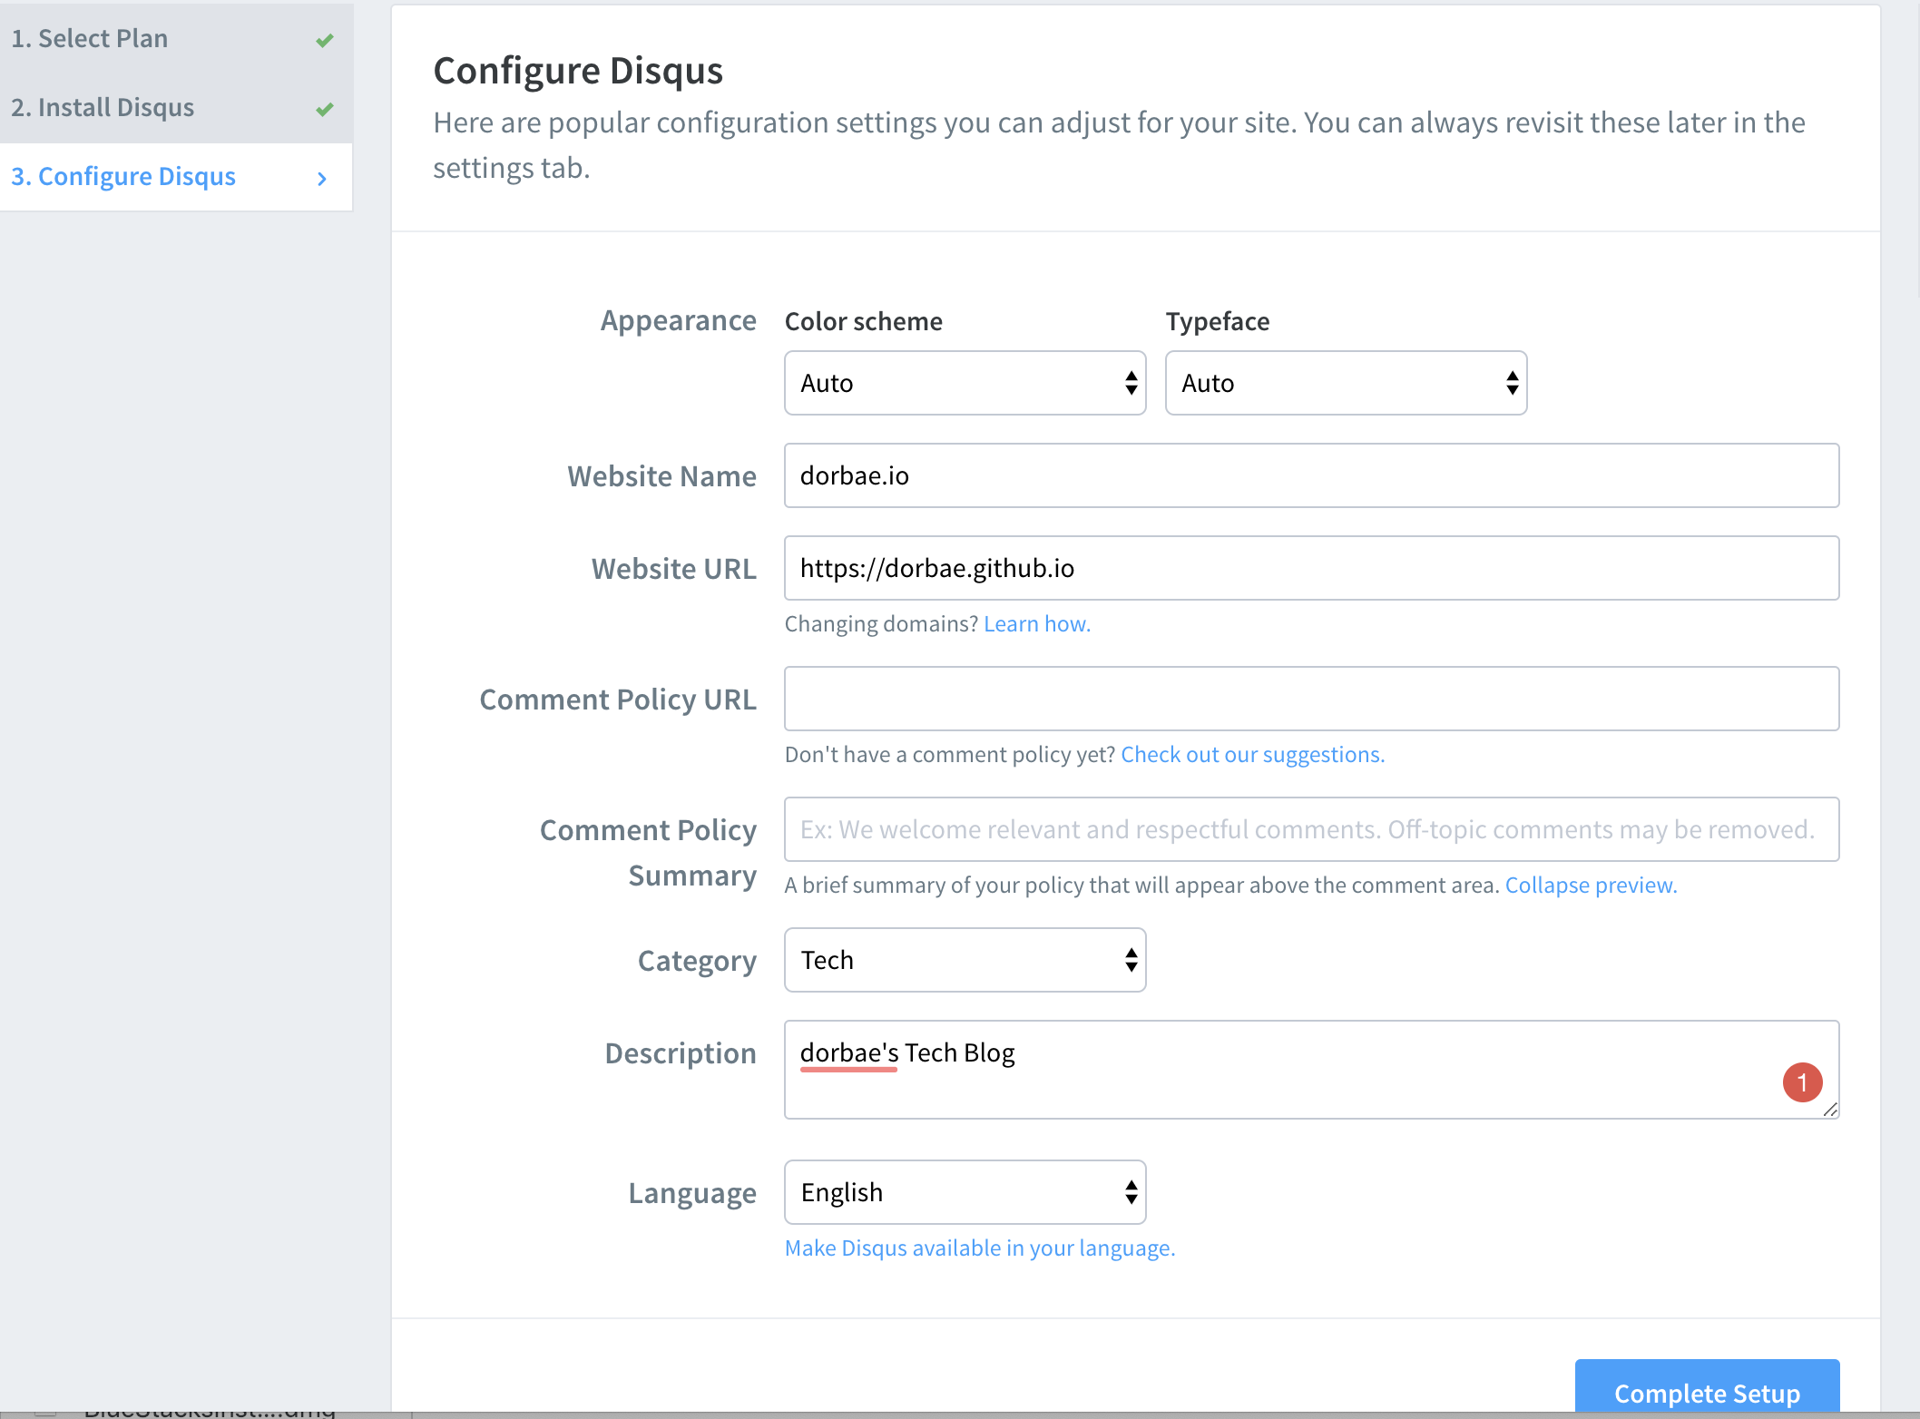The width and height of the screenshot is (1920, 1419).
Task: Click Make Disqus available in your language
Action: click(979, 1246)
